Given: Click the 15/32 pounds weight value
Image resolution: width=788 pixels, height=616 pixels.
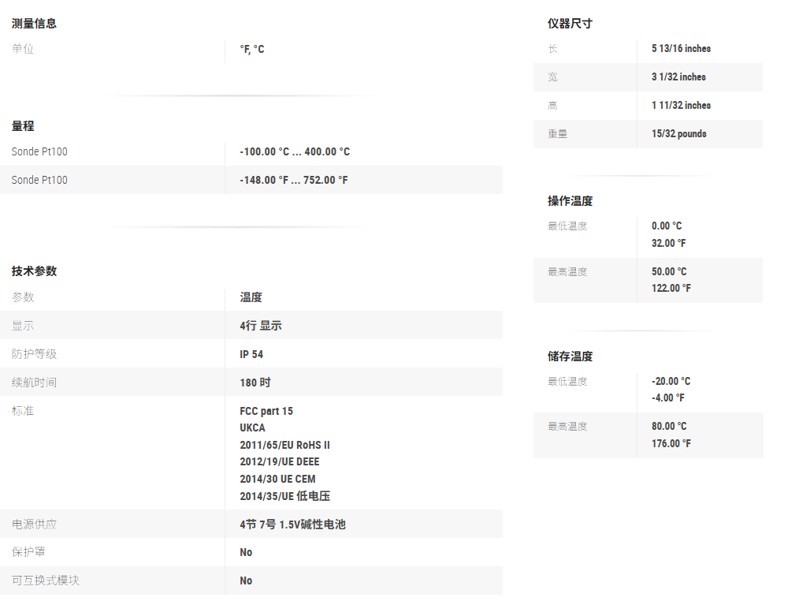Looking at the screenshot, I should click(x=679, y=134).
